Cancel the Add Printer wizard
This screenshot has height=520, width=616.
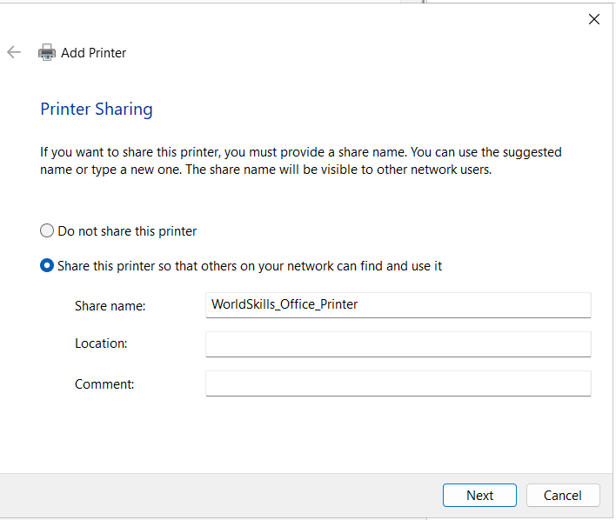tap(563, 496)
